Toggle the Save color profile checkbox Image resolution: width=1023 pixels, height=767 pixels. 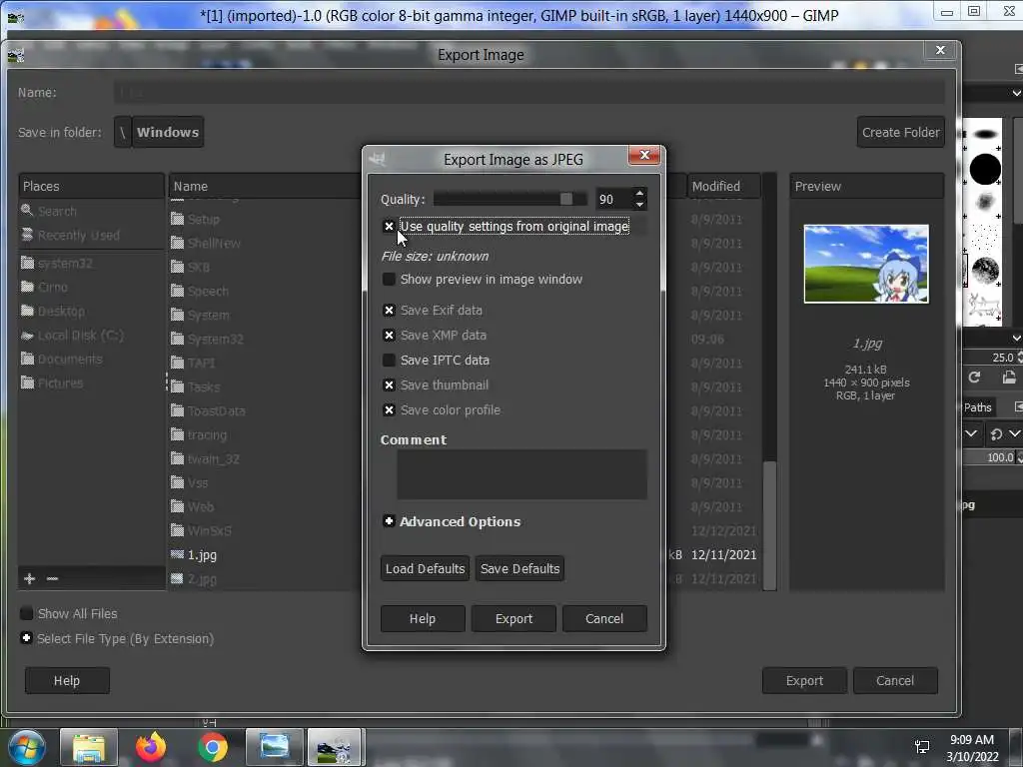tap(389, 410)
